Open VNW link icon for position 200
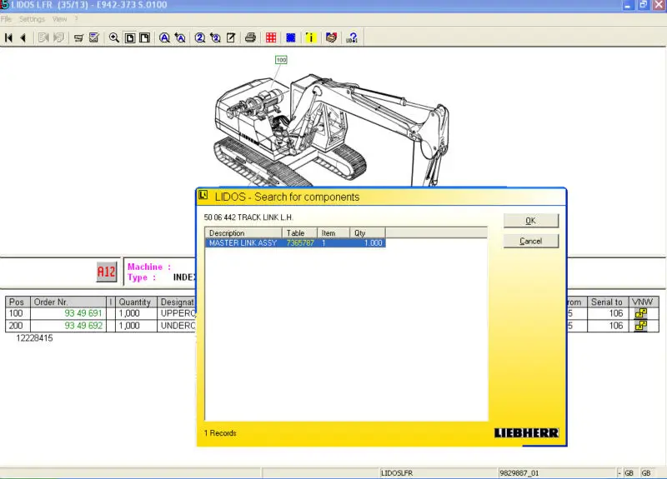667x479 pixels. click(640, 326)
